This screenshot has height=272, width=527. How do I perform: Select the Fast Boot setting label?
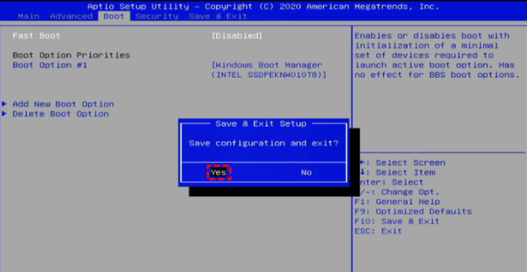36,35
